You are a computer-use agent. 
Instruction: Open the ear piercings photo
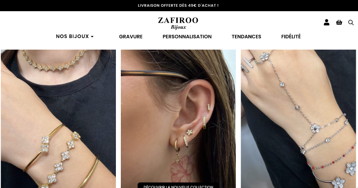178,119
